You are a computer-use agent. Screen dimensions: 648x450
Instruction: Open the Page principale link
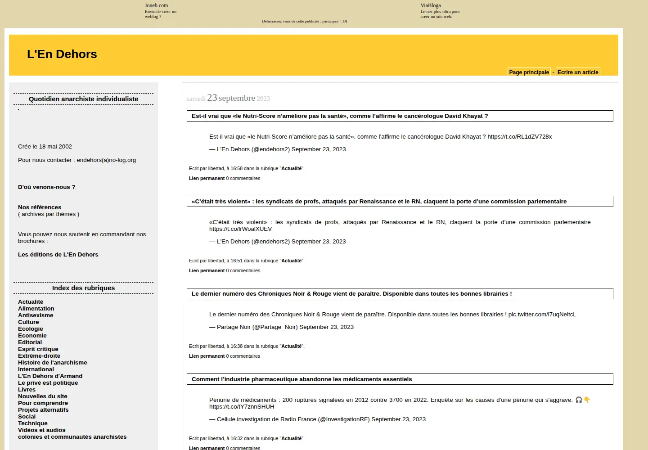click(529, 72)
